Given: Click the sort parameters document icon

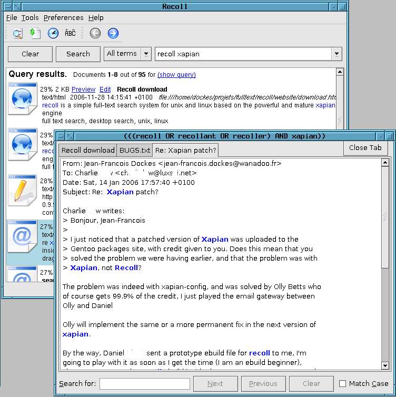Looking at the screenshot, I should point(35,33).
